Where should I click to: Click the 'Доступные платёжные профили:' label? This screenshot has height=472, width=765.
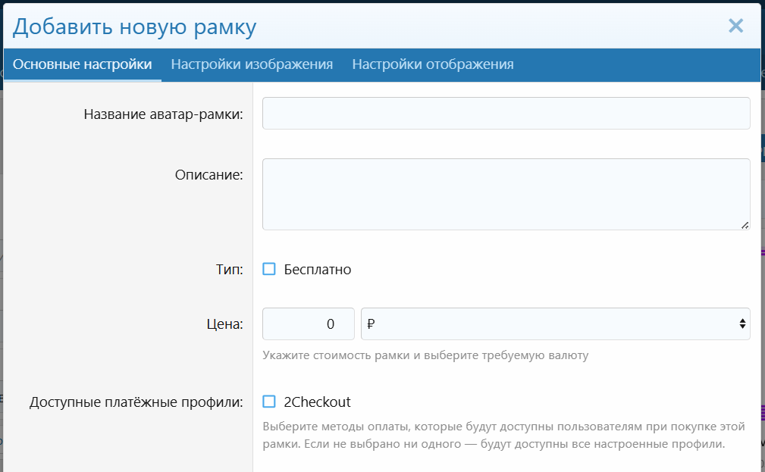[x=136, y=402]
